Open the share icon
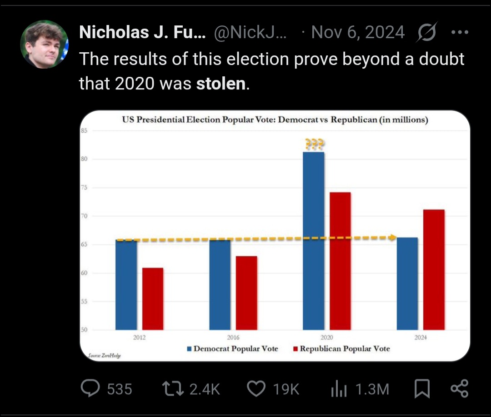The height and width of the screenshot is (417, 491). [459, 388]
